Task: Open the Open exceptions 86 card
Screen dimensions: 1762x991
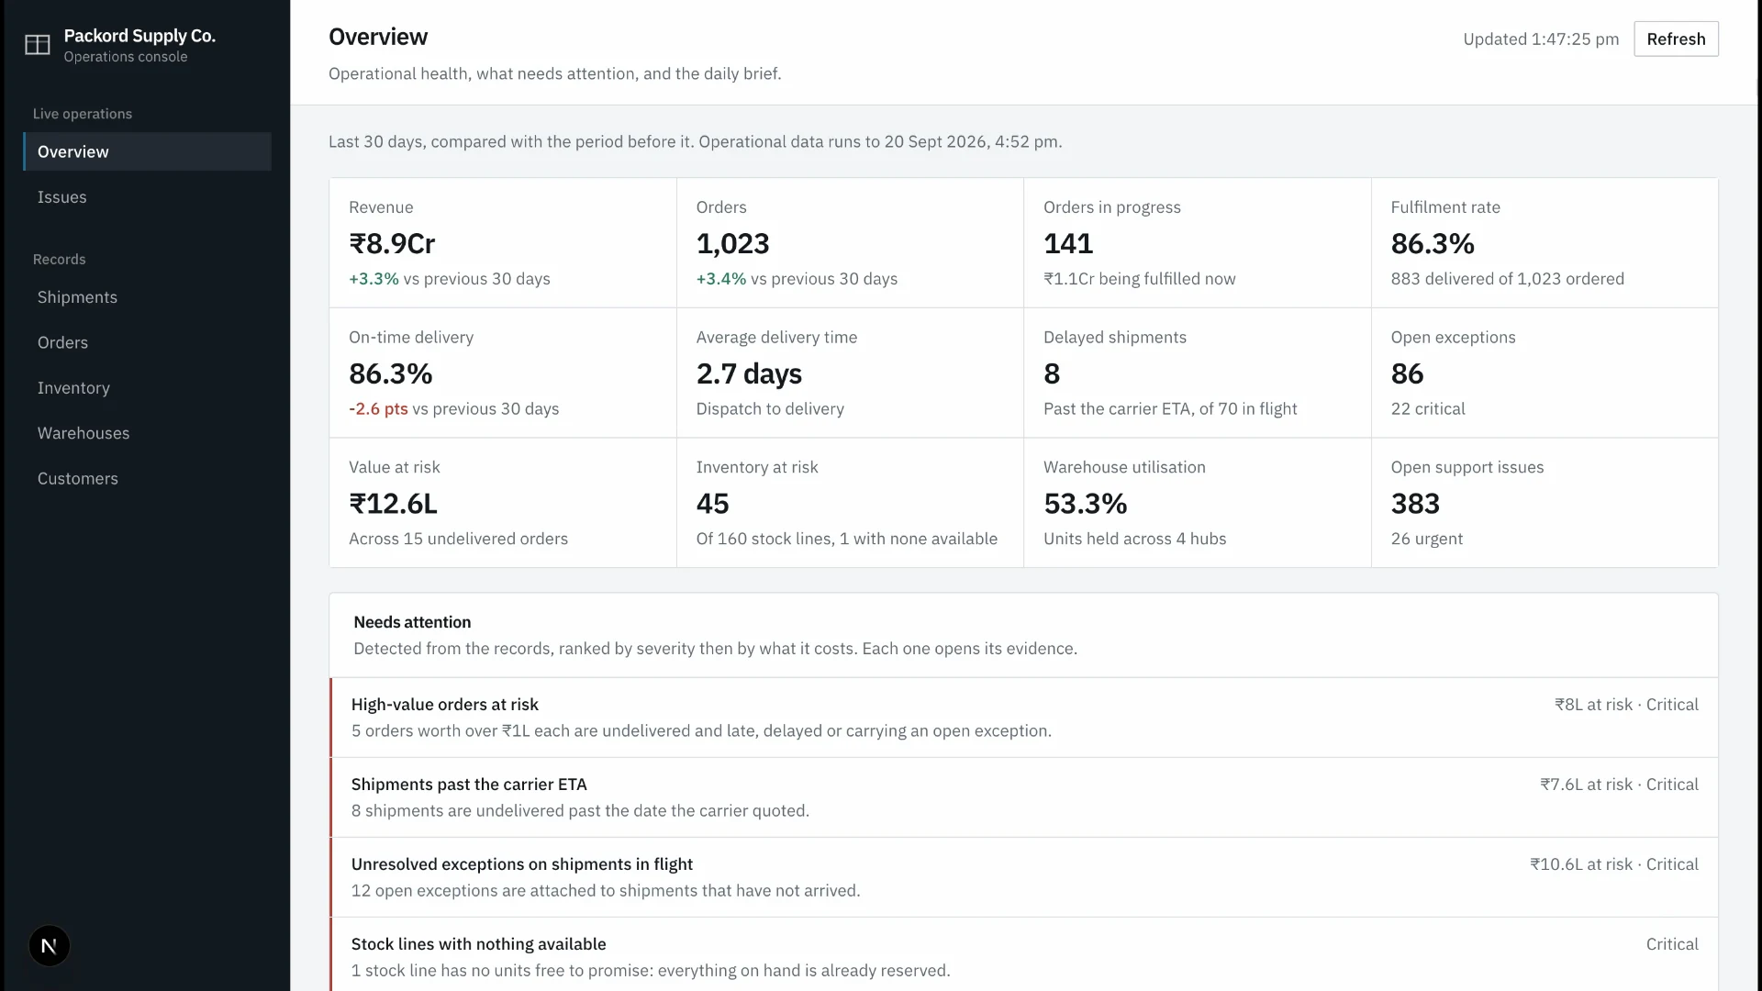Action: pyautogui.click(x=1545, y=373)
